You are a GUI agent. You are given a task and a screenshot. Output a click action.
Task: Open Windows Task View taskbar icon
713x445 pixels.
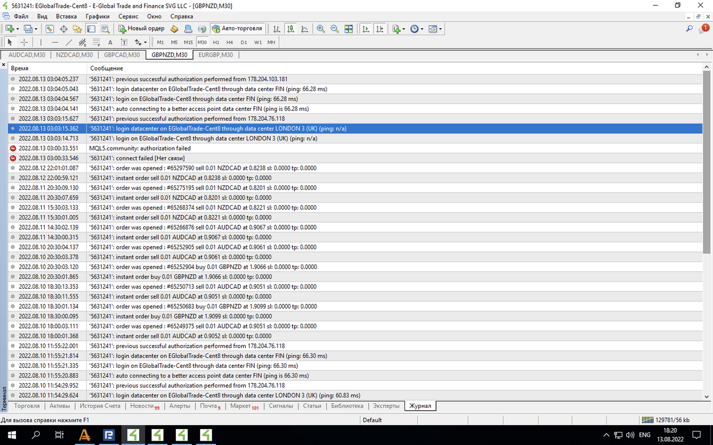(59, 435)
